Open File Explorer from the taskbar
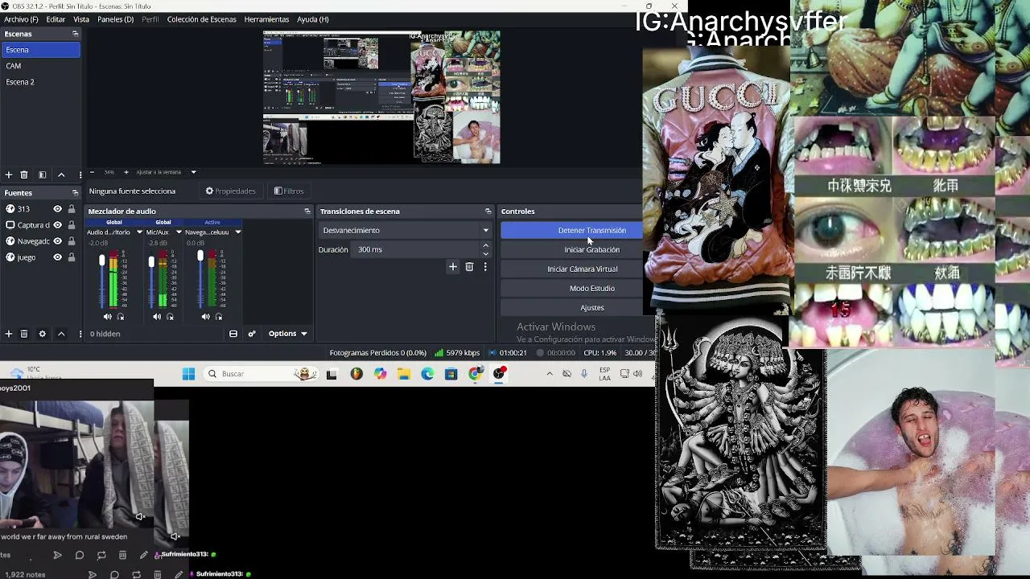 coord(404,374)
